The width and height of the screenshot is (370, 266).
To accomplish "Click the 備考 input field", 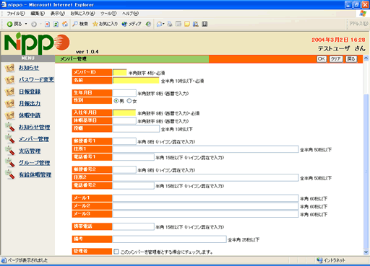I will click(169, 239).
